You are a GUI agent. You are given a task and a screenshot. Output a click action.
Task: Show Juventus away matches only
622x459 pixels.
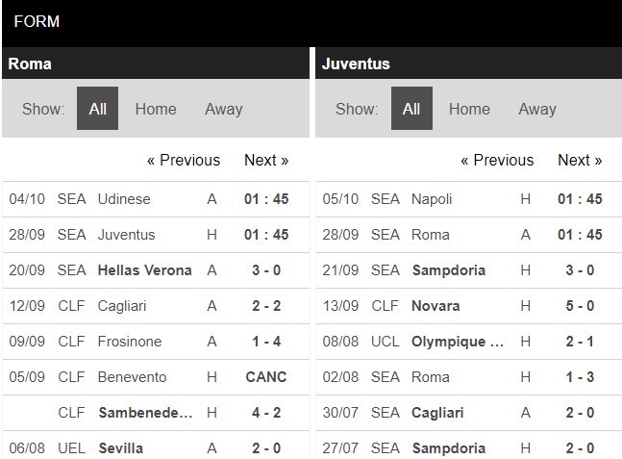point(536,109)
